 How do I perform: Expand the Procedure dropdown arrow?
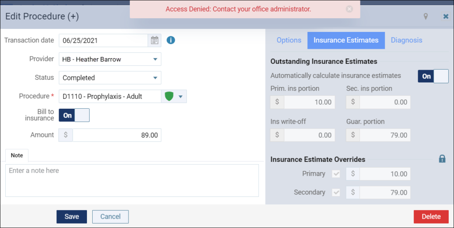[181, 96]
